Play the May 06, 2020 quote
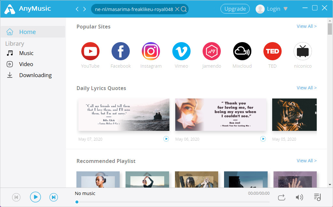Screen dimensions: 333x207 (263, 139)
